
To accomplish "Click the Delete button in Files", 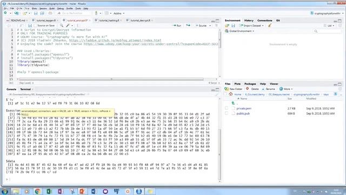I will (x=252, y=89).
